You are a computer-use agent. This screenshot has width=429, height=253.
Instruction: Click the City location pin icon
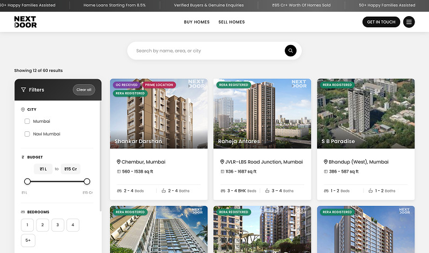coord(23,109)
